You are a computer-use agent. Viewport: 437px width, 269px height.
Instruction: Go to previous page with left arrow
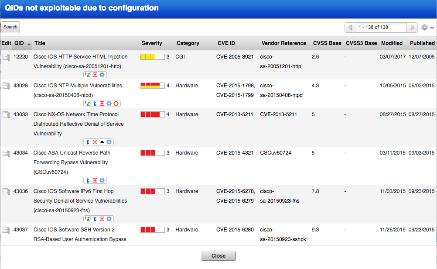(350, 28)
